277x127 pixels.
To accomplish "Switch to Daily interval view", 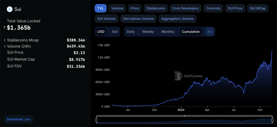I will tap(131, 32).
